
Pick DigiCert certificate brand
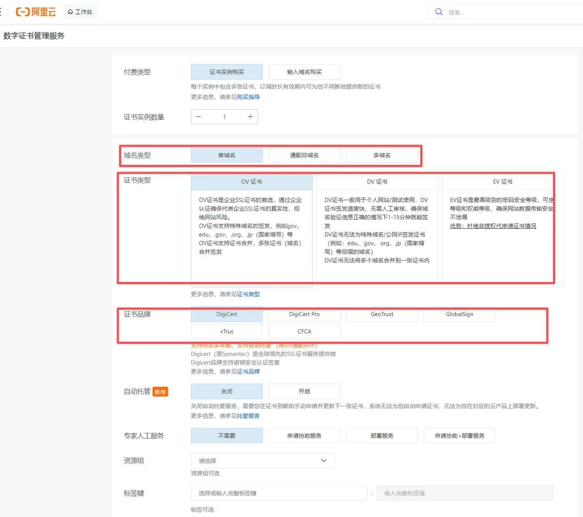pyautogui.click(x=227, y=314)
